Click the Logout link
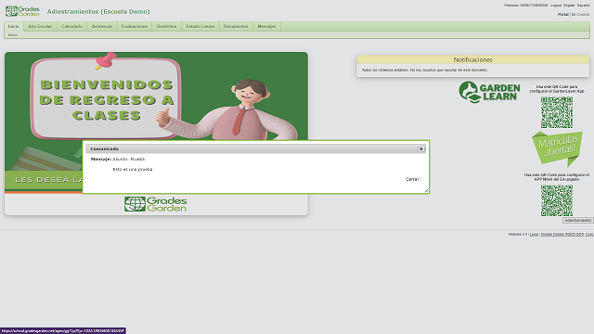This screenshot has width=594, height=334. [x=556, y=6]
